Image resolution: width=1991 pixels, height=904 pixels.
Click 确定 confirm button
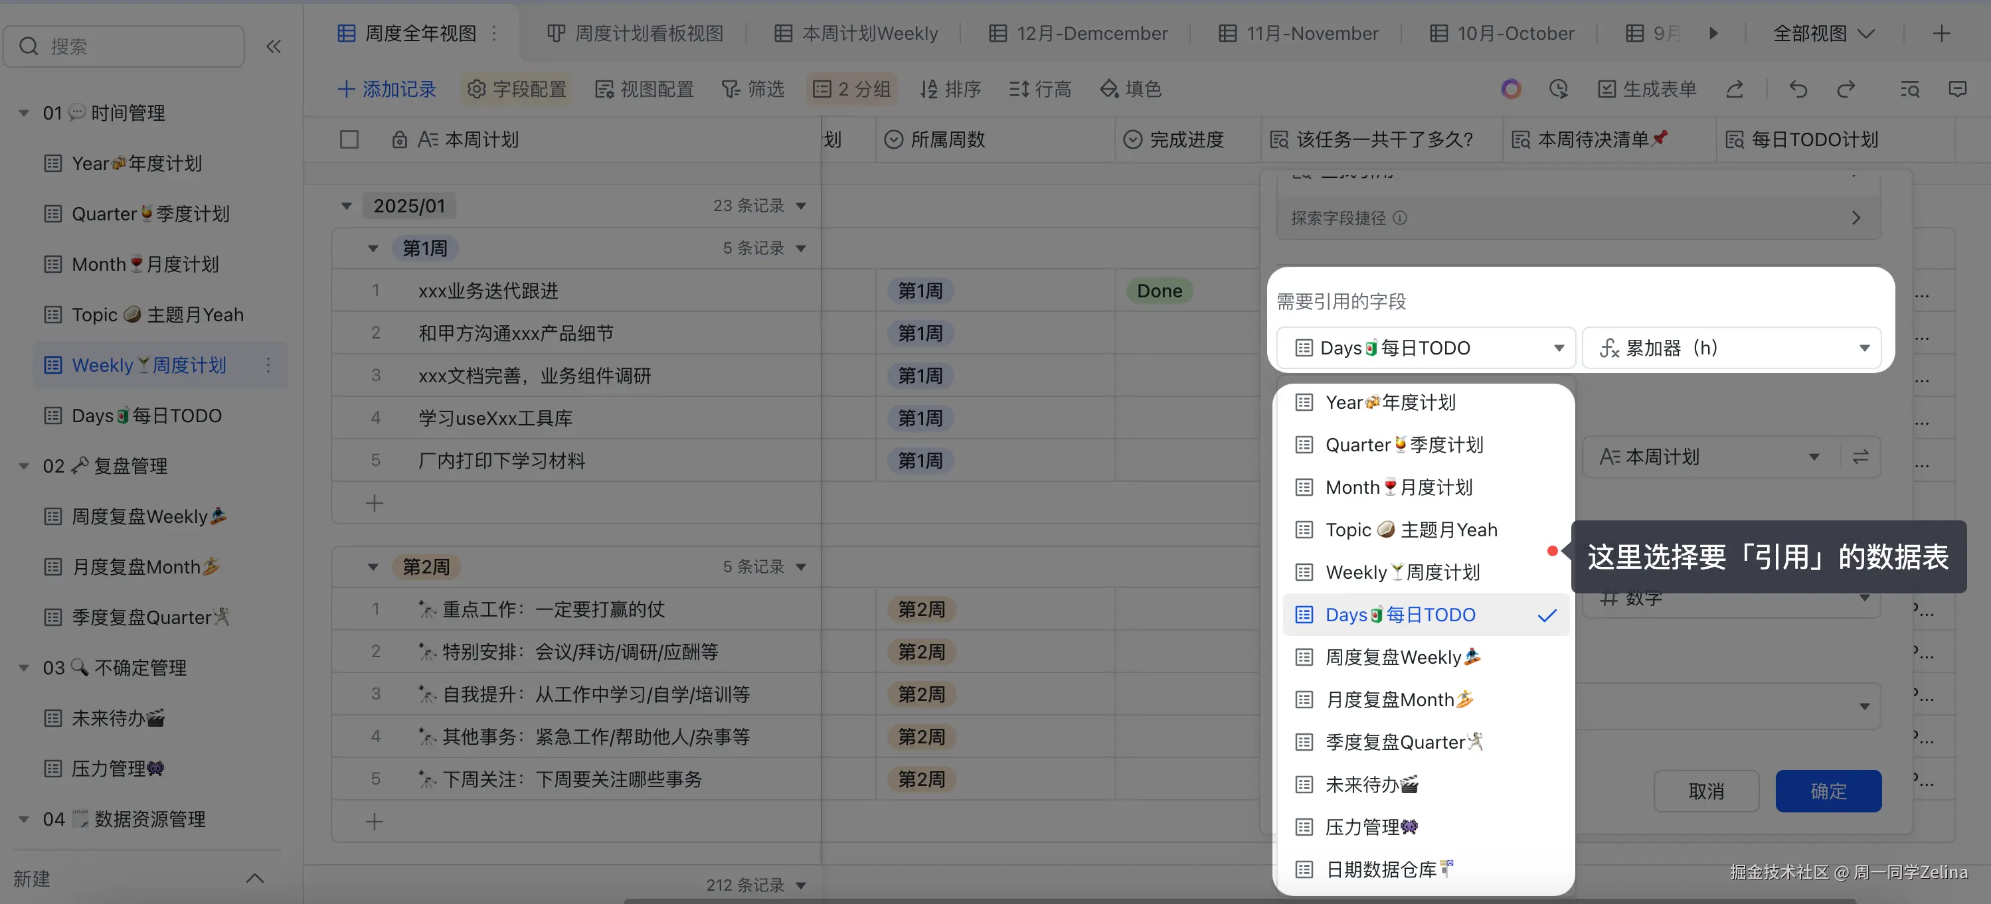point(1828,791)
